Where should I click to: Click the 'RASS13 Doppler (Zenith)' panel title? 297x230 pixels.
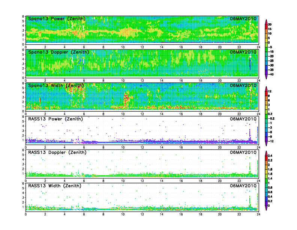pos(57,152)
